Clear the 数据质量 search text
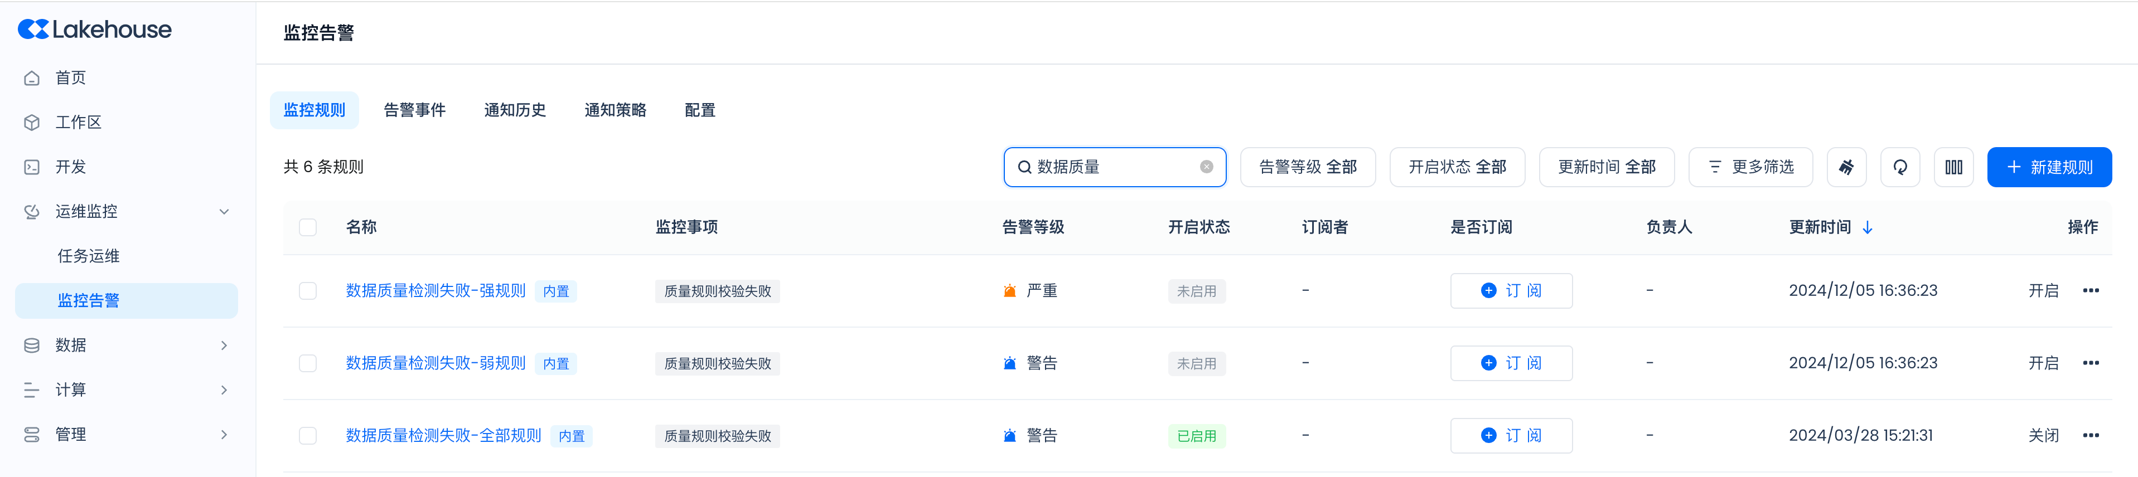The width and height of the screenshot is (2138, 477). (1207, 167)
